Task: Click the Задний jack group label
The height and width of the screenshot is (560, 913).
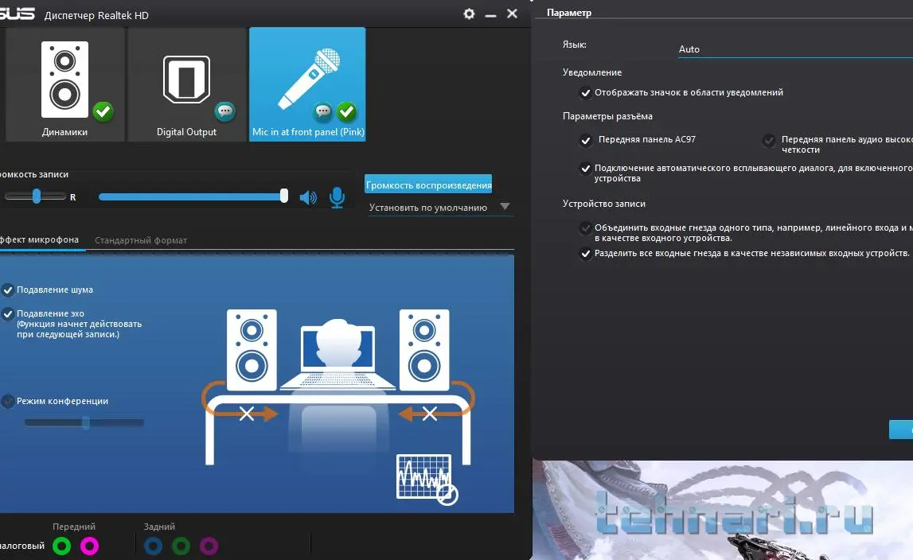Action: click(159, 527)
